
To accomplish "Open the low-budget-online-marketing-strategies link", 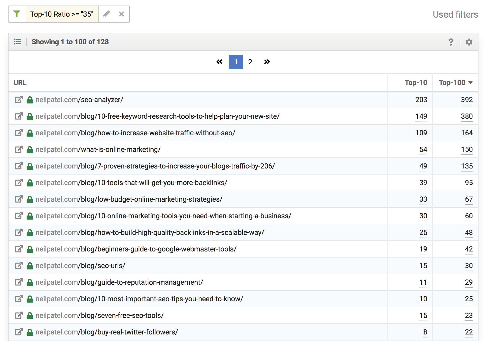I will coord(129,199).
